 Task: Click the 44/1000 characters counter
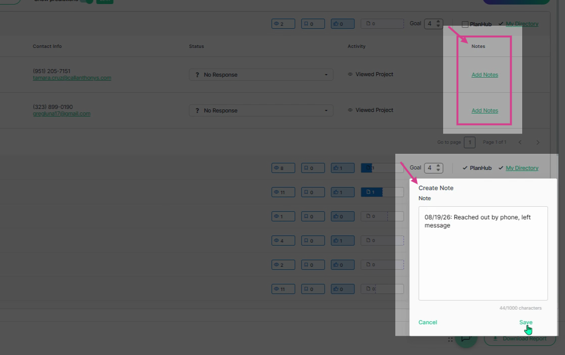point(520,308)
